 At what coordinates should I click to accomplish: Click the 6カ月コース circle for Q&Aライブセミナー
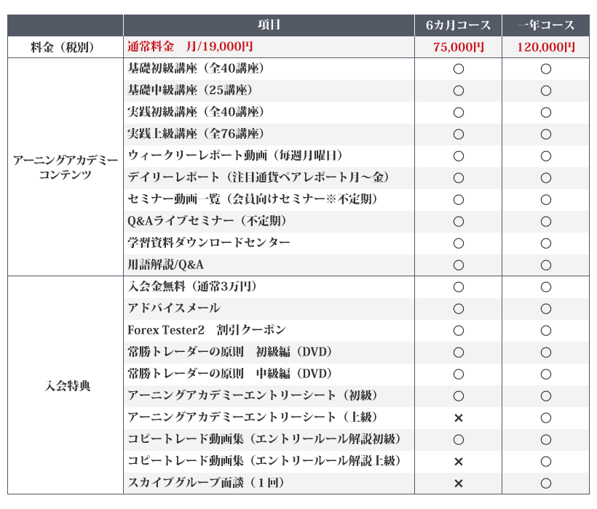[458, 222]
